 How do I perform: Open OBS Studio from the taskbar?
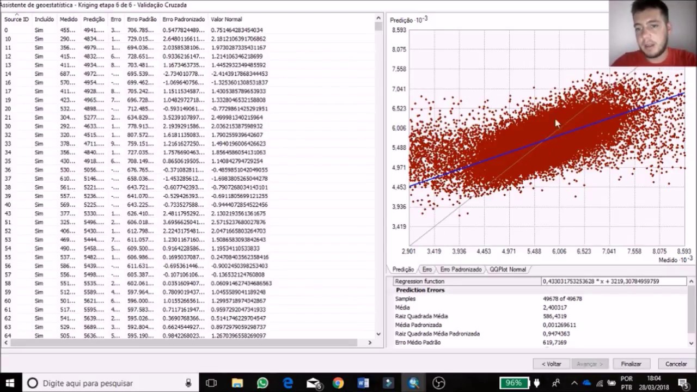pos(439,383)
